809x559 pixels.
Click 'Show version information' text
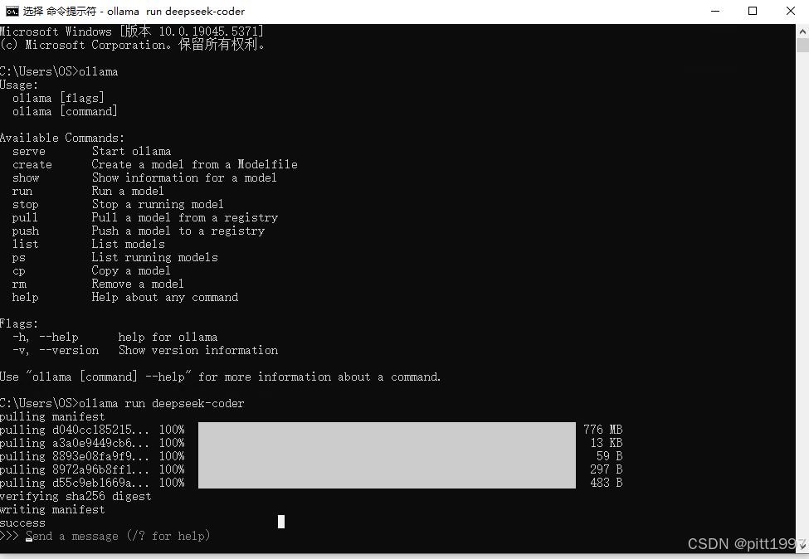click(198, 351)
